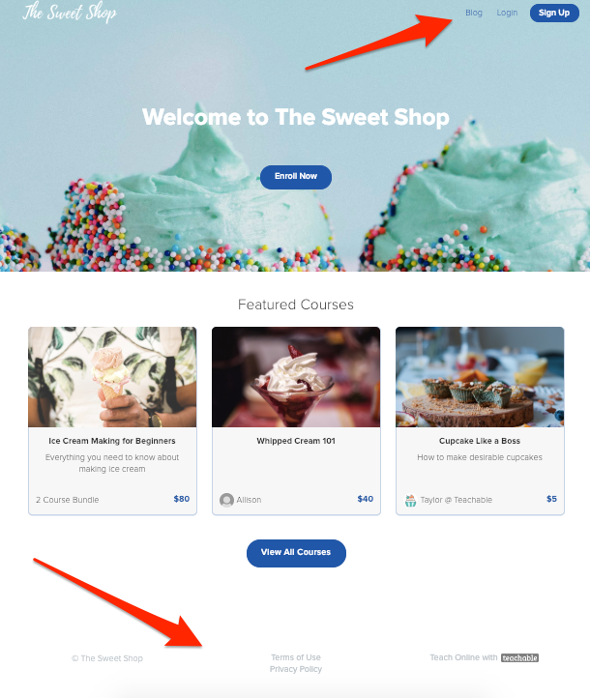Click the Enroll Now button
The image size is (590, 698).
(x=296, y=177)
